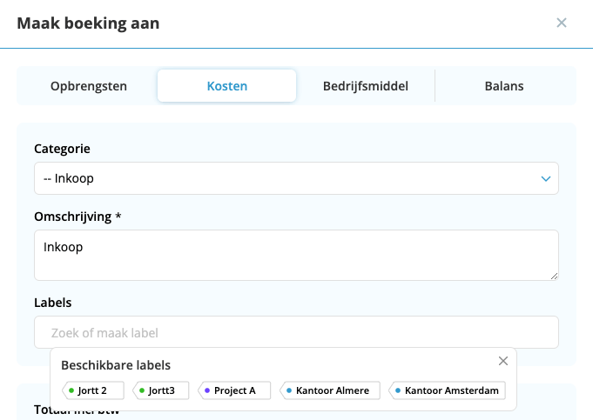This screenshot has width=593, height=420.
Task: Focus the Zoek of maak label field
Action: [296, 332]
